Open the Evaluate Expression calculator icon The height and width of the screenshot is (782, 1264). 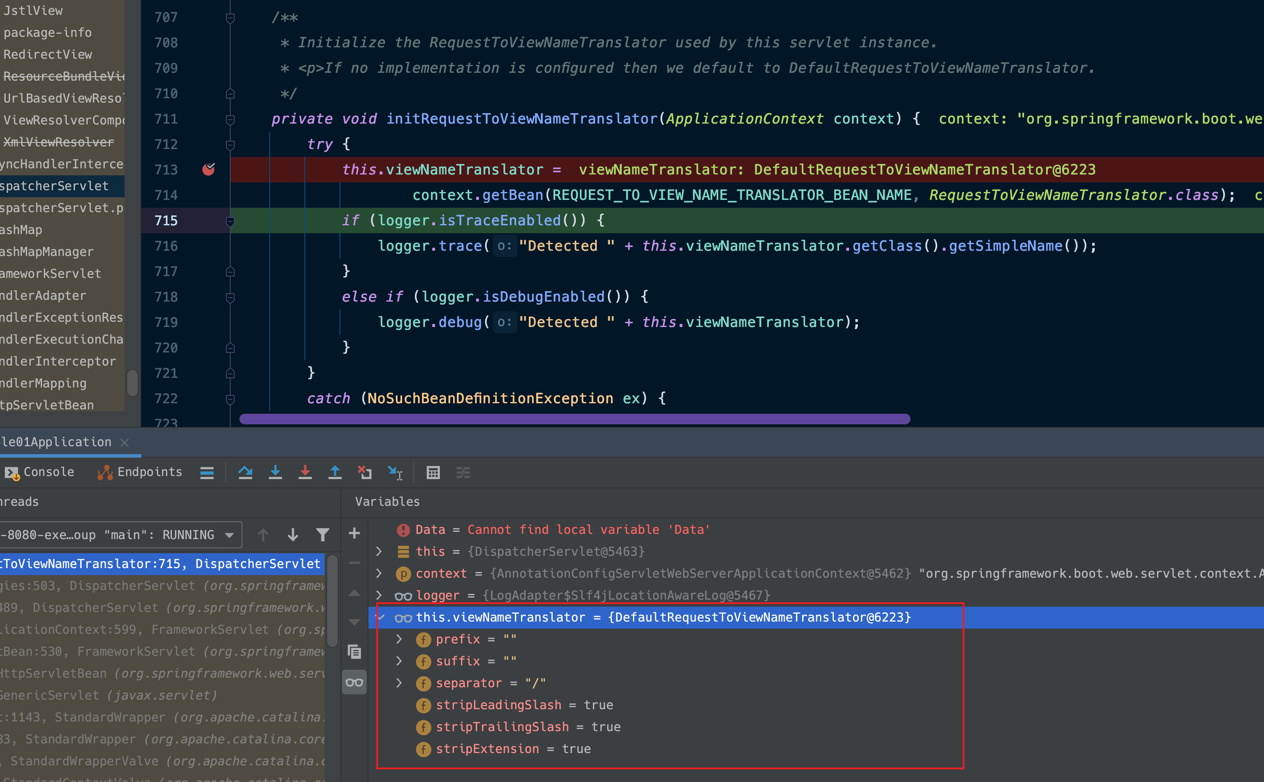[433, 472]
